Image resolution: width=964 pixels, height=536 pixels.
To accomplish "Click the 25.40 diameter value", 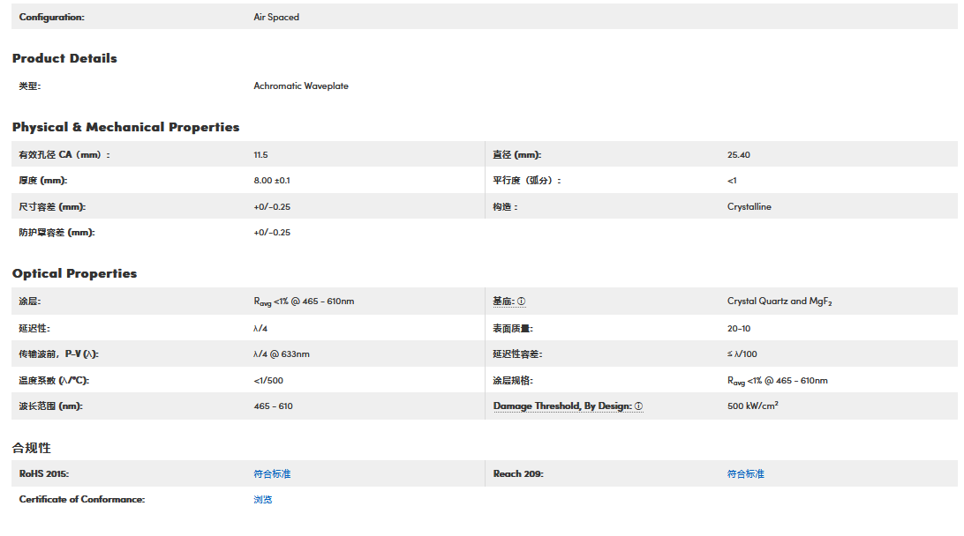I will [739, 155].
